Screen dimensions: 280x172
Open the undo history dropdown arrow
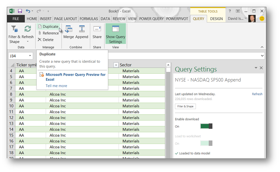(32, 11)
